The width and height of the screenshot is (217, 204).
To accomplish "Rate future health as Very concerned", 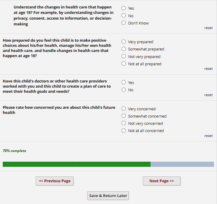I will [124, 108].
